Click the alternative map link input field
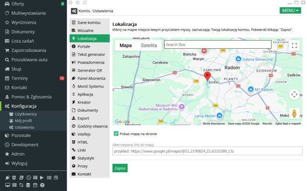 click(207, 151)
